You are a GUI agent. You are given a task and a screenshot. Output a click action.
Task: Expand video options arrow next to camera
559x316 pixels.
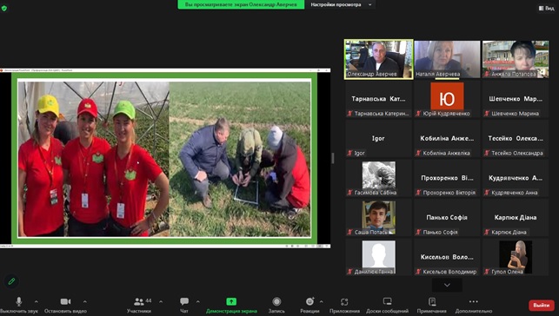85,302
